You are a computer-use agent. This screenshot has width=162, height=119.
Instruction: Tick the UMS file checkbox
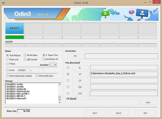(x=68, y=93)
